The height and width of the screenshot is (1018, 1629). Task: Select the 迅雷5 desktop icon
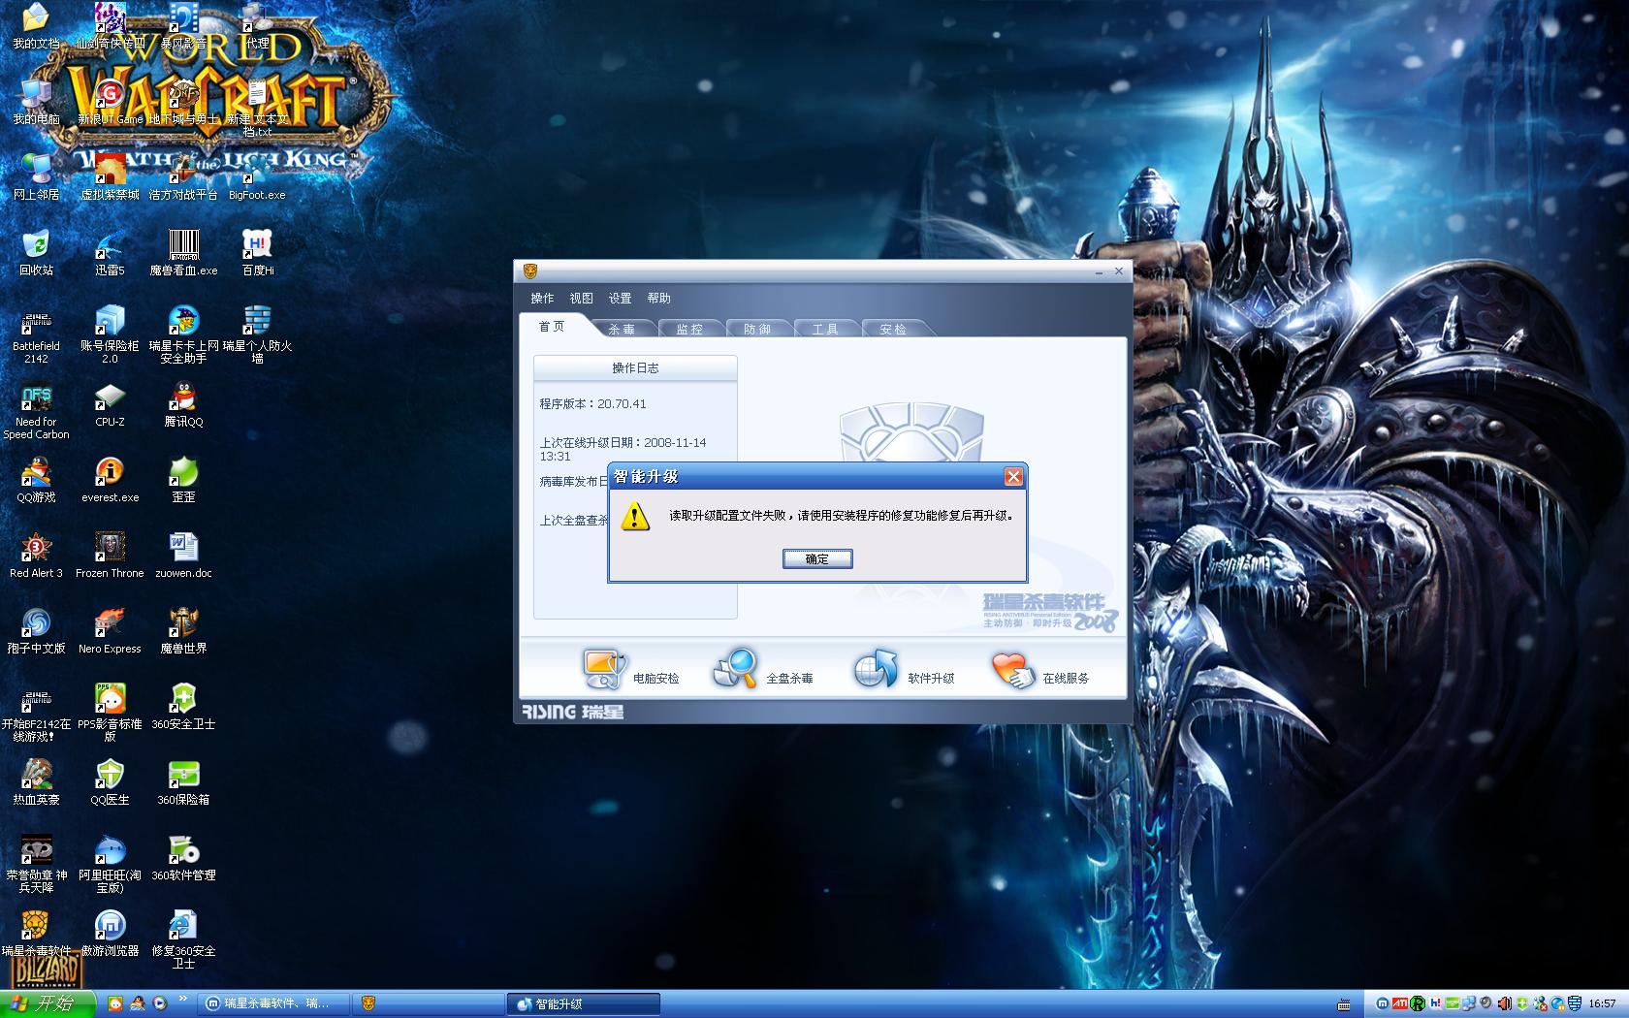[110, 253]
